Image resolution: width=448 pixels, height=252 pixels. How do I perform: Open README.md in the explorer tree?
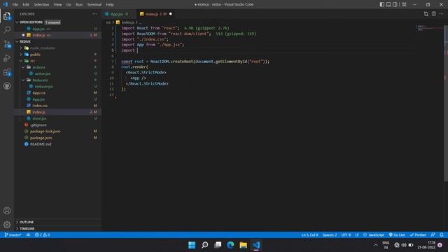pos(57,144)
